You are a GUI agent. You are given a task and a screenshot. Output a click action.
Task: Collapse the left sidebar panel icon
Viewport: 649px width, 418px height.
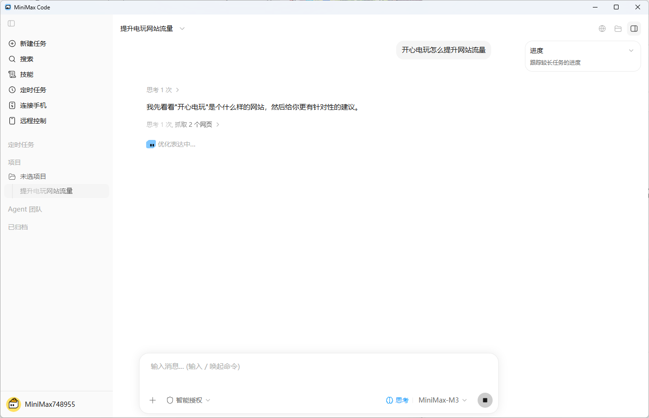click(12, 23)
